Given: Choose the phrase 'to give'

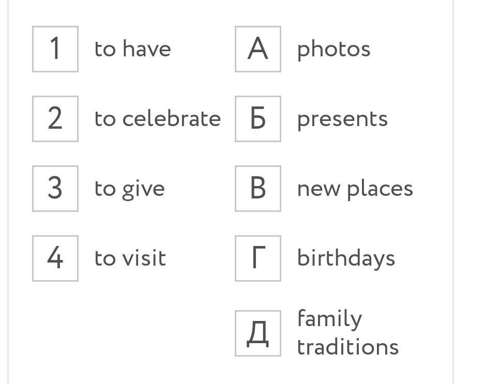Looking at the screenshot, I should point(129,189).
